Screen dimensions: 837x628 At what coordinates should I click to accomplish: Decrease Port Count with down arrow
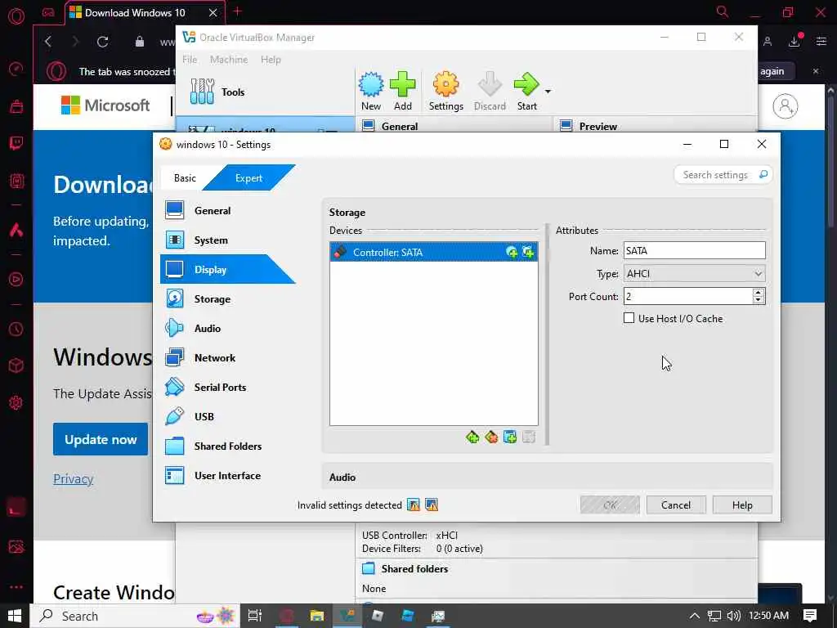coord(758,300)
